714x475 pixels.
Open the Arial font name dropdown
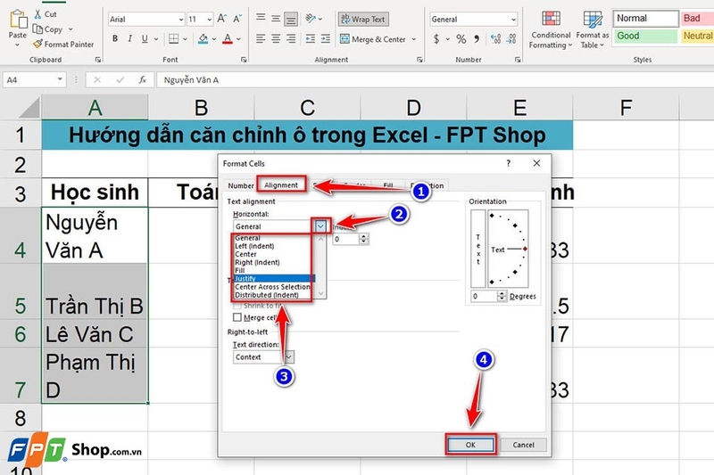point(181,20)
